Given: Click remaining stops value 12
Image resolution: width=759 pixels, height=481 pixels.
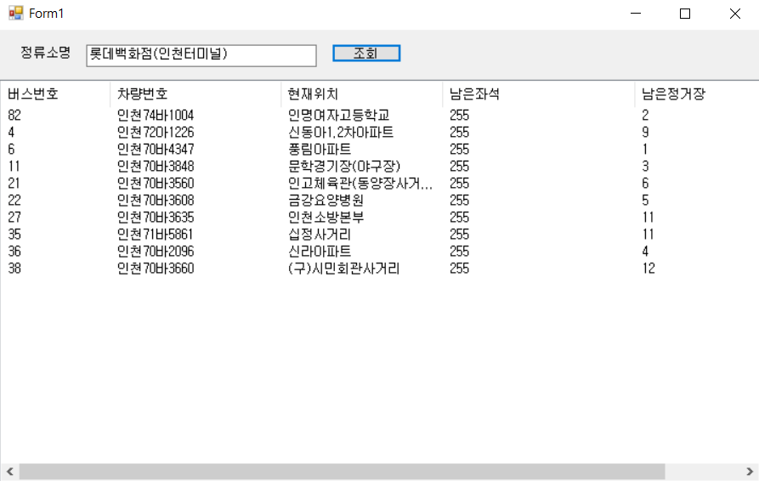Looking at the screenshot, I should (649, 268).
